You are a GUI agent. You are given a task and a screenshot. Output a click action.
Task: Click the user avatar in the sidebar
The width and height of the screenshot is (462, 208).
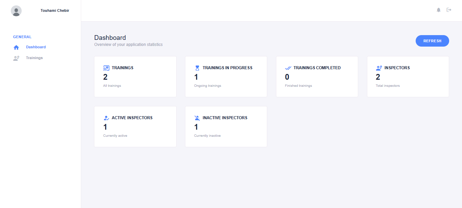(x=16, y=10)
